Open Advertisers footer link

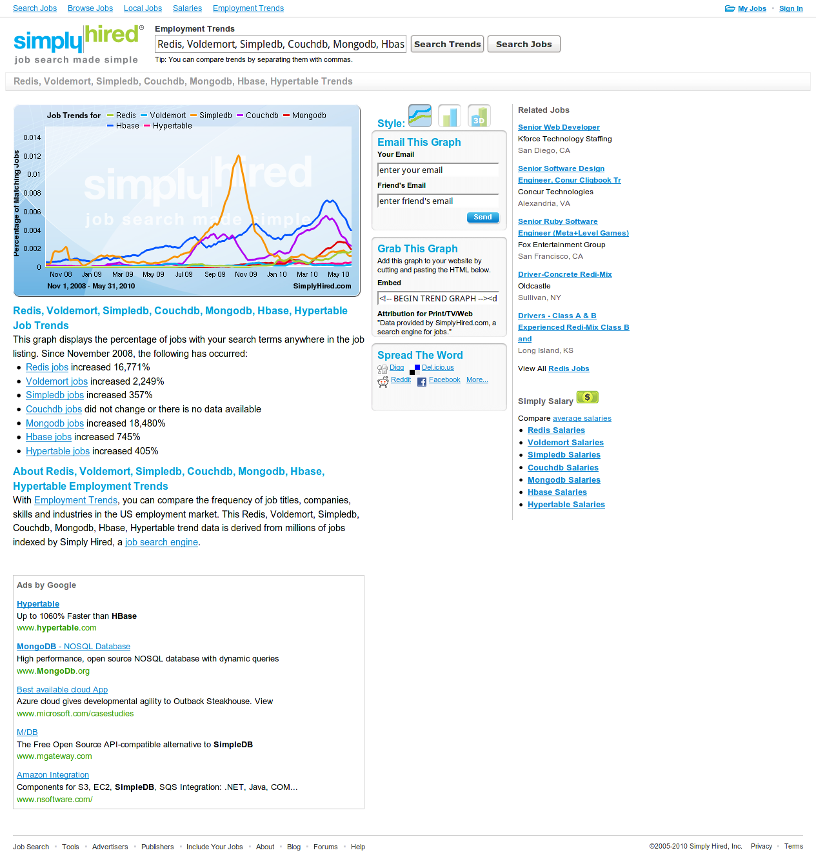coord(110,847)
